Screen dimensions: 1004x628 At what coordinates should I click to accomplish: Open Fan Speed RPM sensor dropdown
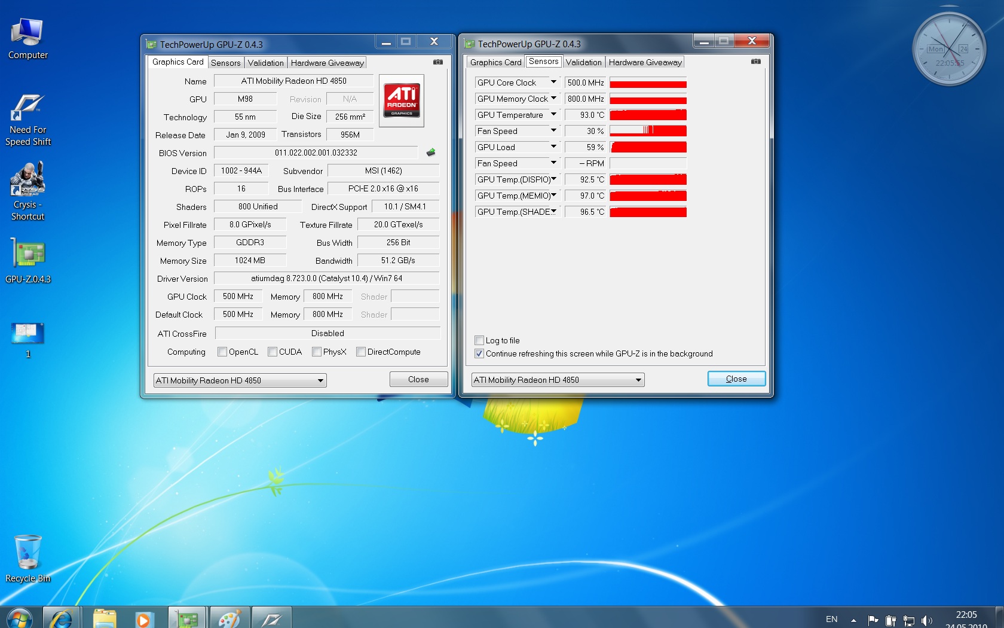point(553,163)
